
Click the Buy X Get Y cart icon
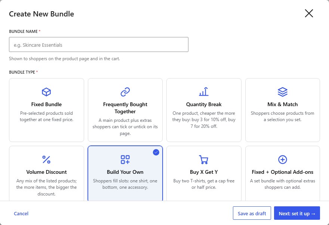(x=203, y=160)
